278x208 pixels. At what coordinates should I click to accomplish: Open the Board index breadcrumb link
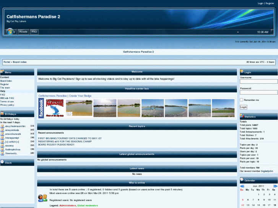[20, 62]
